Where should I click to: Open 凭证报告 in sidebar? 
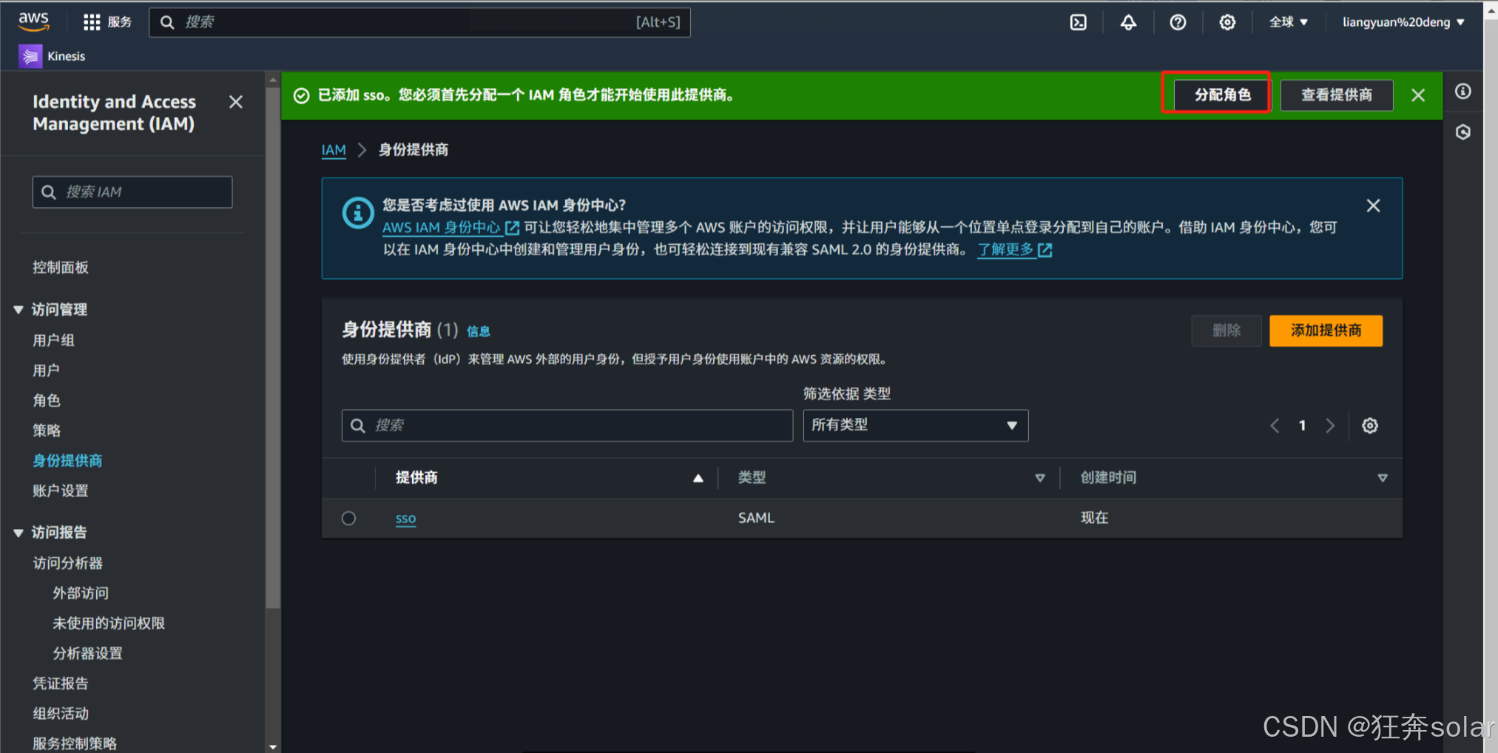click(61, 683)
